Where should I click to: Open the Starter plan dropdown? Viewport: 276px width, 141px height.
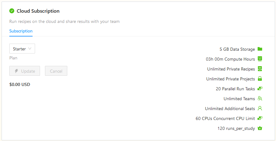[22, 49]
